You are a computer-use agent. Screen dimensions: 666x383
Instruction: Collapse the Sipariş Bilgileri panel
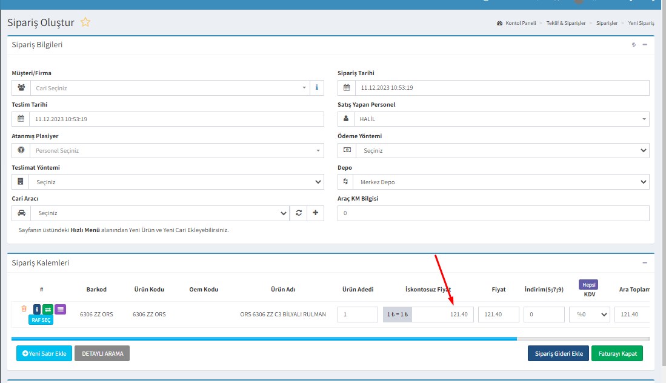[x=645, y=44]
